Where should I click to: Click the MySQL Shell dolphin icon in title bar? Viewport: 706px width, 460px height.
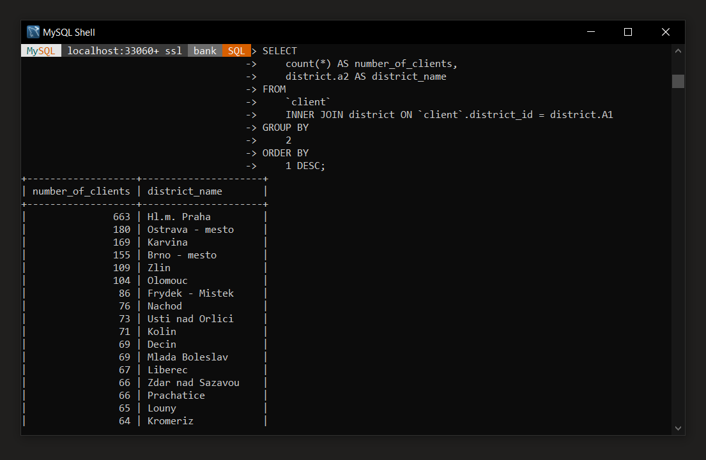(33, 31)
